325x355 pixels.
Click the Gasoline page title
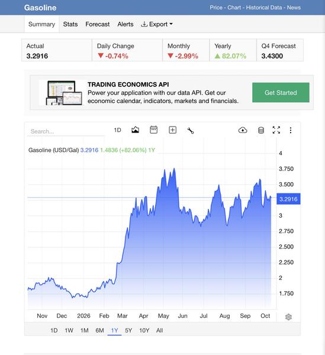[40, 8]
